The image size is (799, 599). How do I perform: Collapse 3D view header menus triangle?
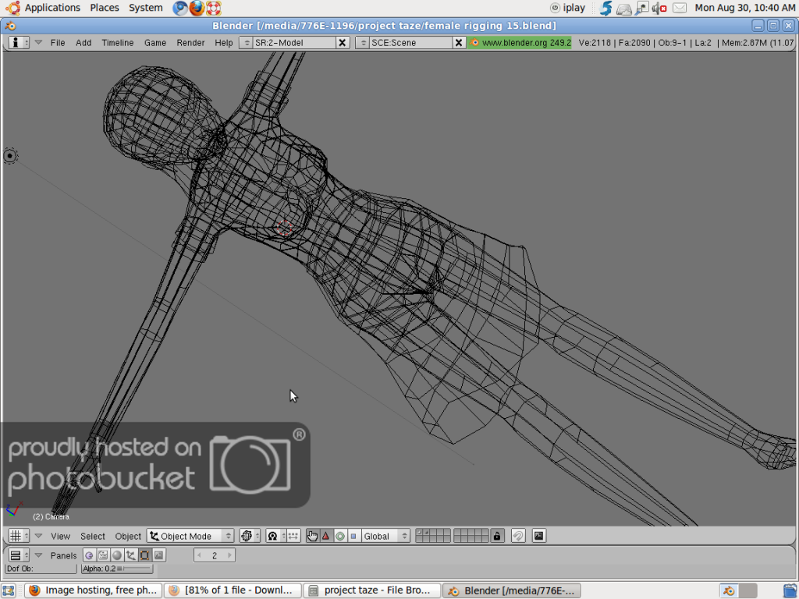coord(38,536)
